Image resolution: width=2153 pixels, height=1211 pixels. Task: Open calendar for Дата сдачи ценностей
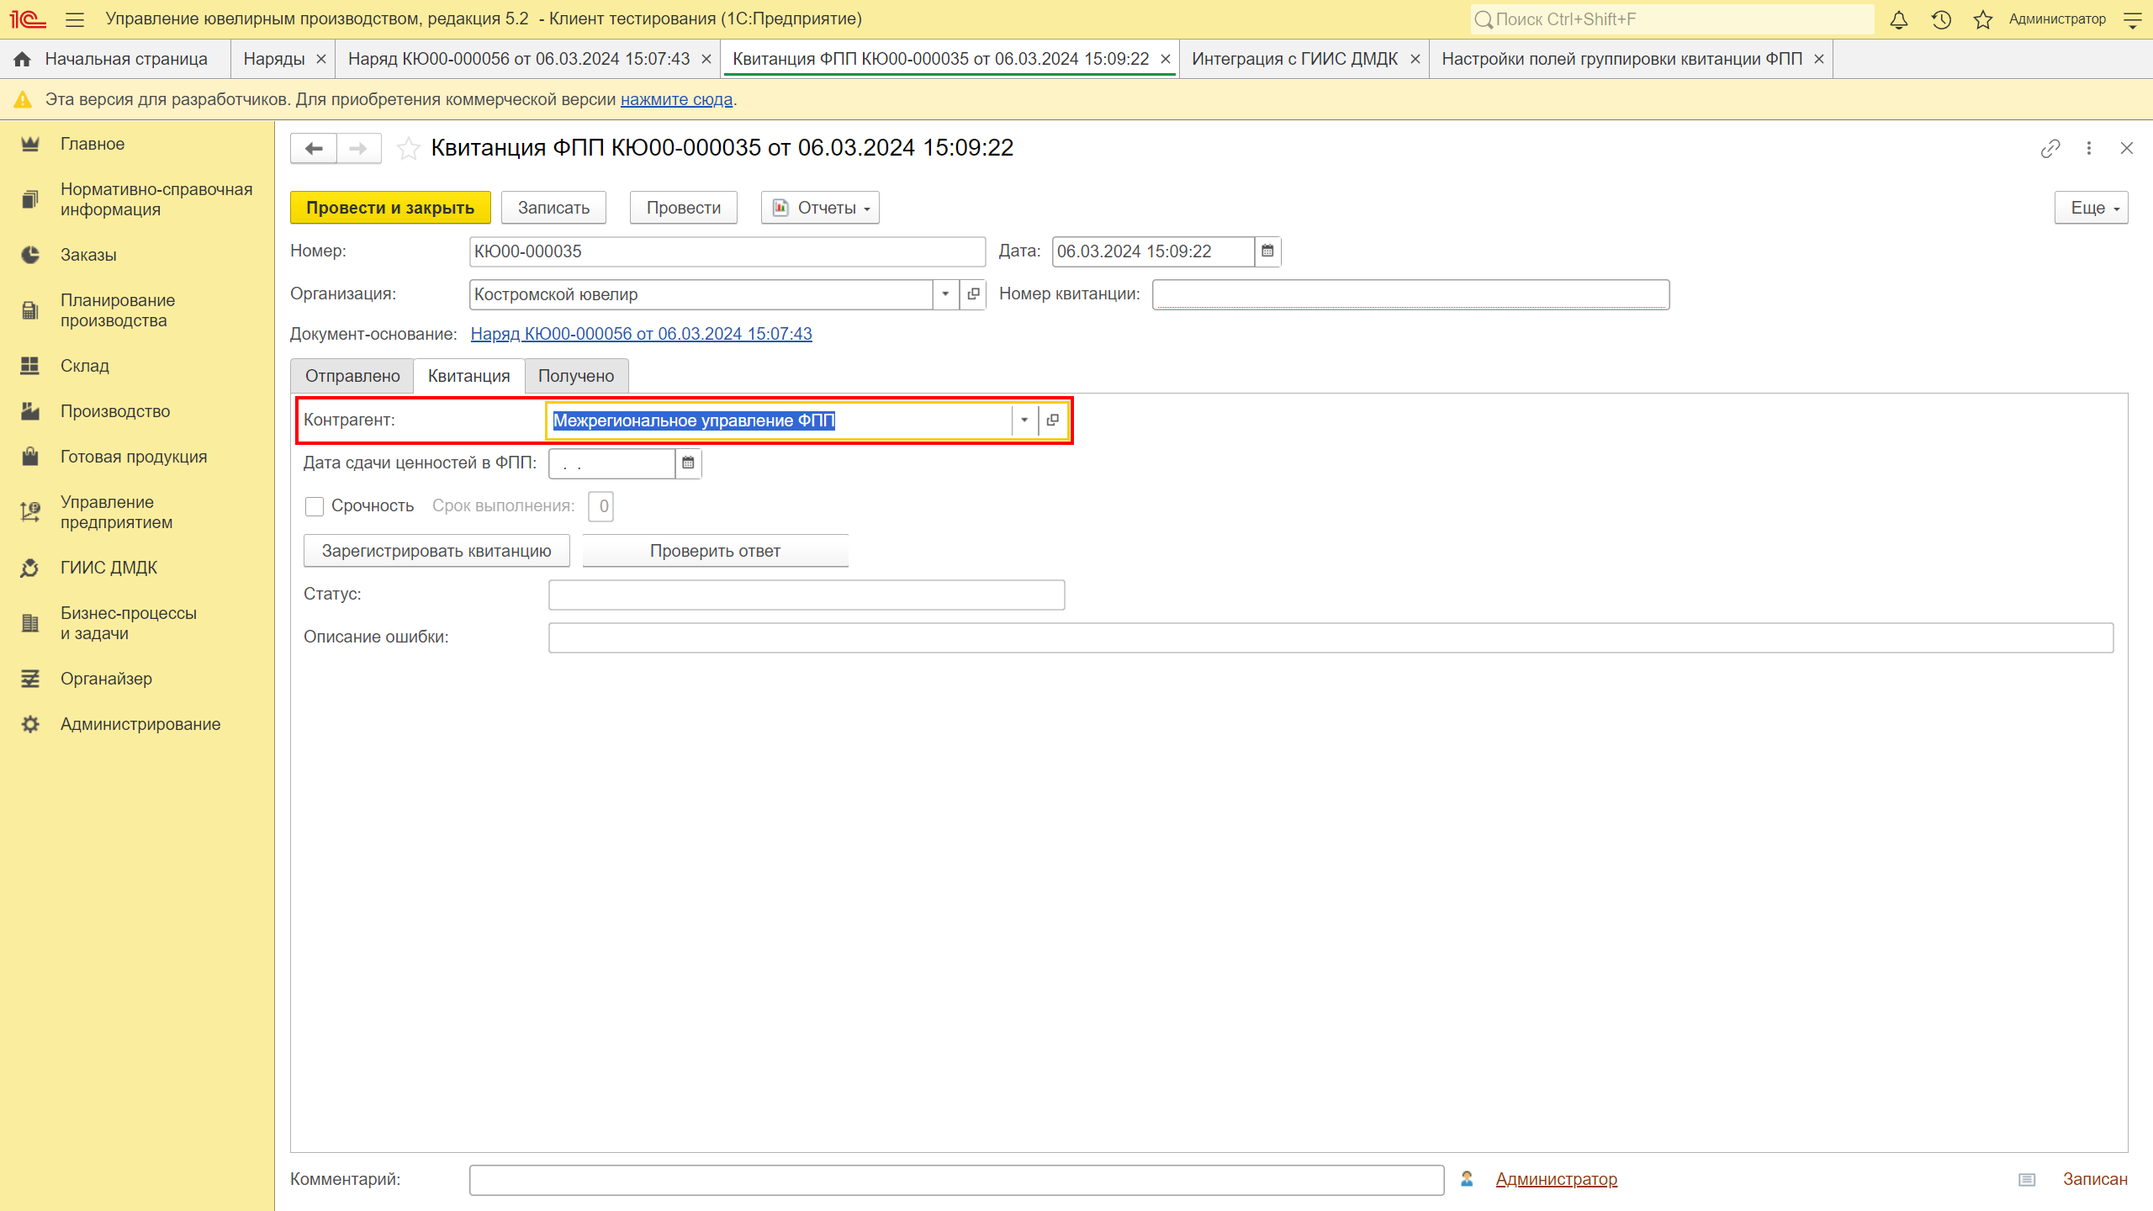click(688, 463)
